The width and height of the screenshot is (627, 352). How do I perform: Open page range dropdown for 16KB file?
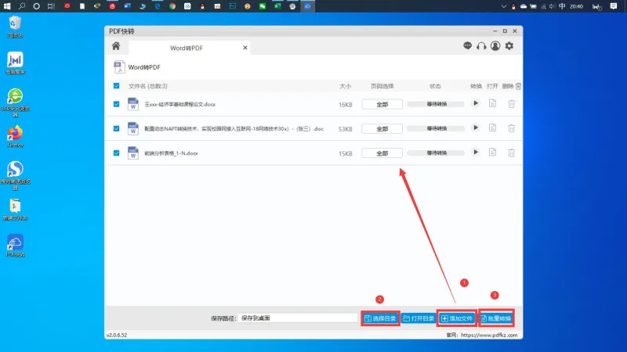[x=382, y=104]
